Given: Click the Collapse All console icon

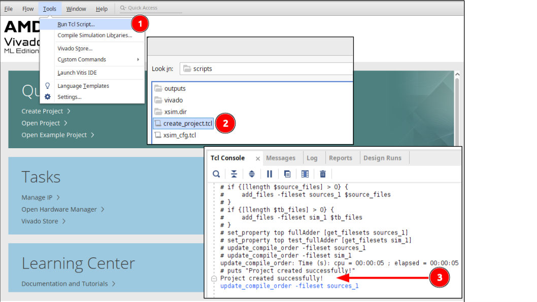Looking at the screenshot, I should coord(234,174).
